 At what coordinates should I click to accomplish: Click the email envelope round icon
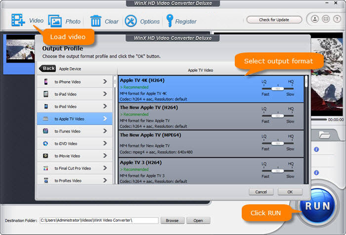[x=326, y=19]
